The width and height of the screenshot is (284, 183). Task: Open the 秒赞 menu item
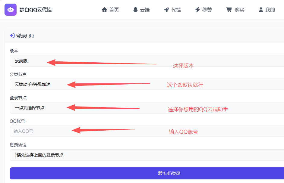click(x=207, y=10)
